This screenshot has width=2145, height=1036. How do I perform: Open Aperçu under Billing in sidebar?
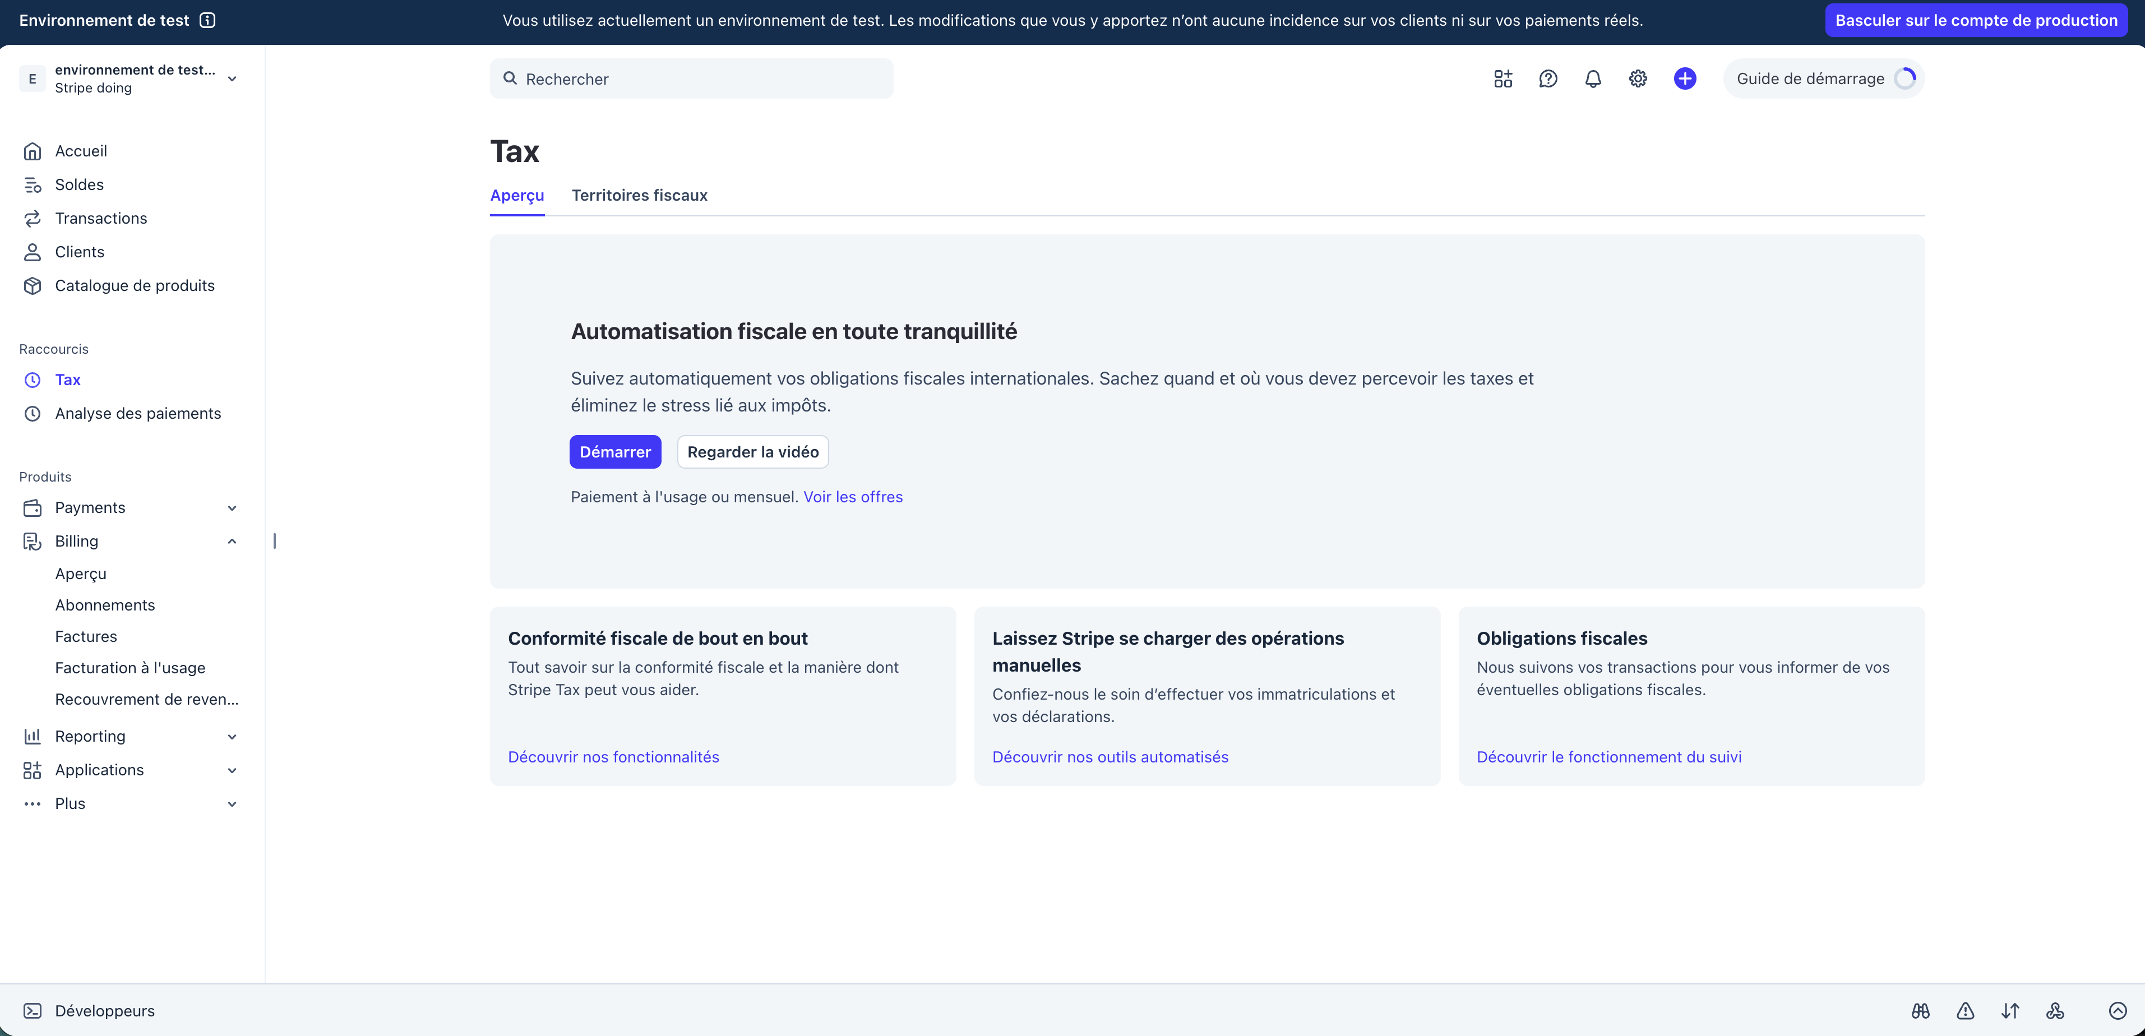click(81, 574)
